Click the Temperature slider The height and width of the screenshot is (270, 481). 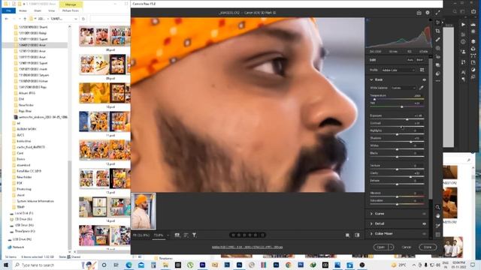[397, 99]
